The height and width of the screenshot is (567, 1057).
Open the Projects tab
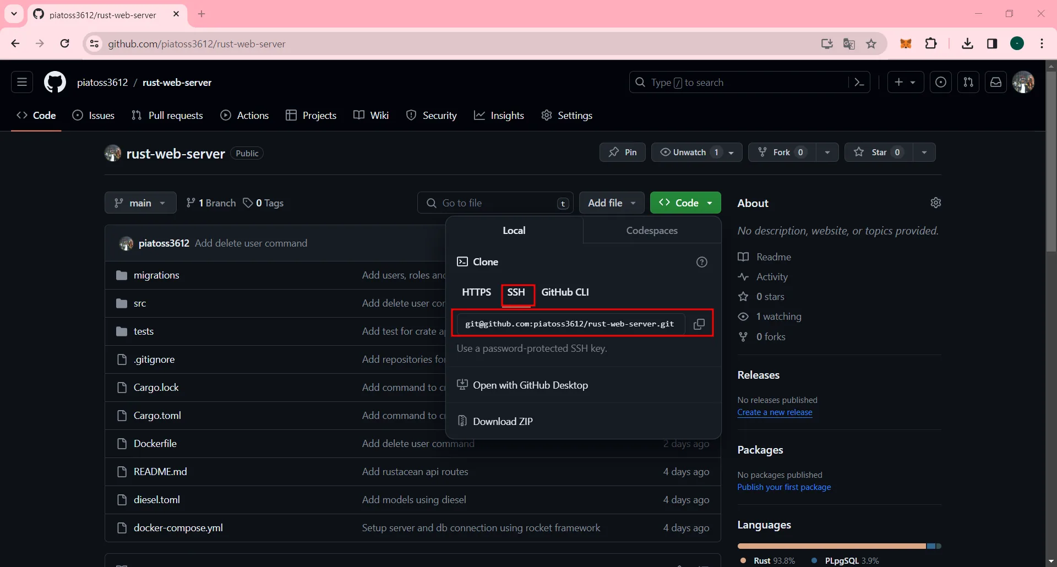(311, 116)
